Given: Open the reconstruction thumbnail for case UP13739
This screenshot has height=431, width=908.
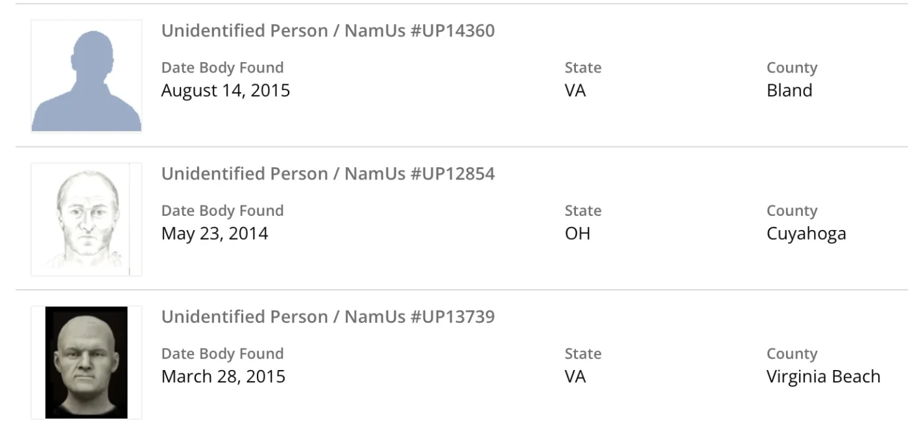Looking at the screenshot, I should (x=86, y=362).
